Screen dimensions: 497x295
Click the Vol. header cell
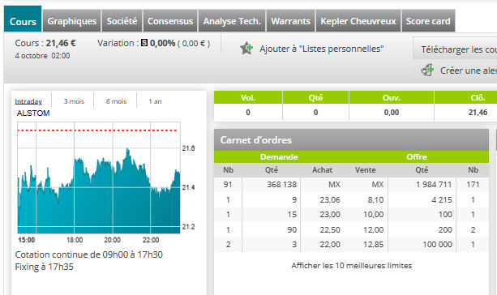(248, 97)
